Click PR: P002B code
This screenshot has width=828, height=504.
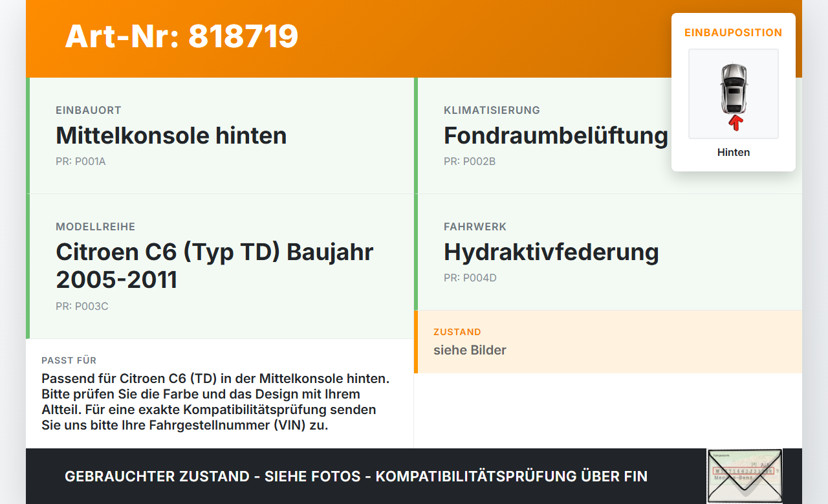[470, 162]
